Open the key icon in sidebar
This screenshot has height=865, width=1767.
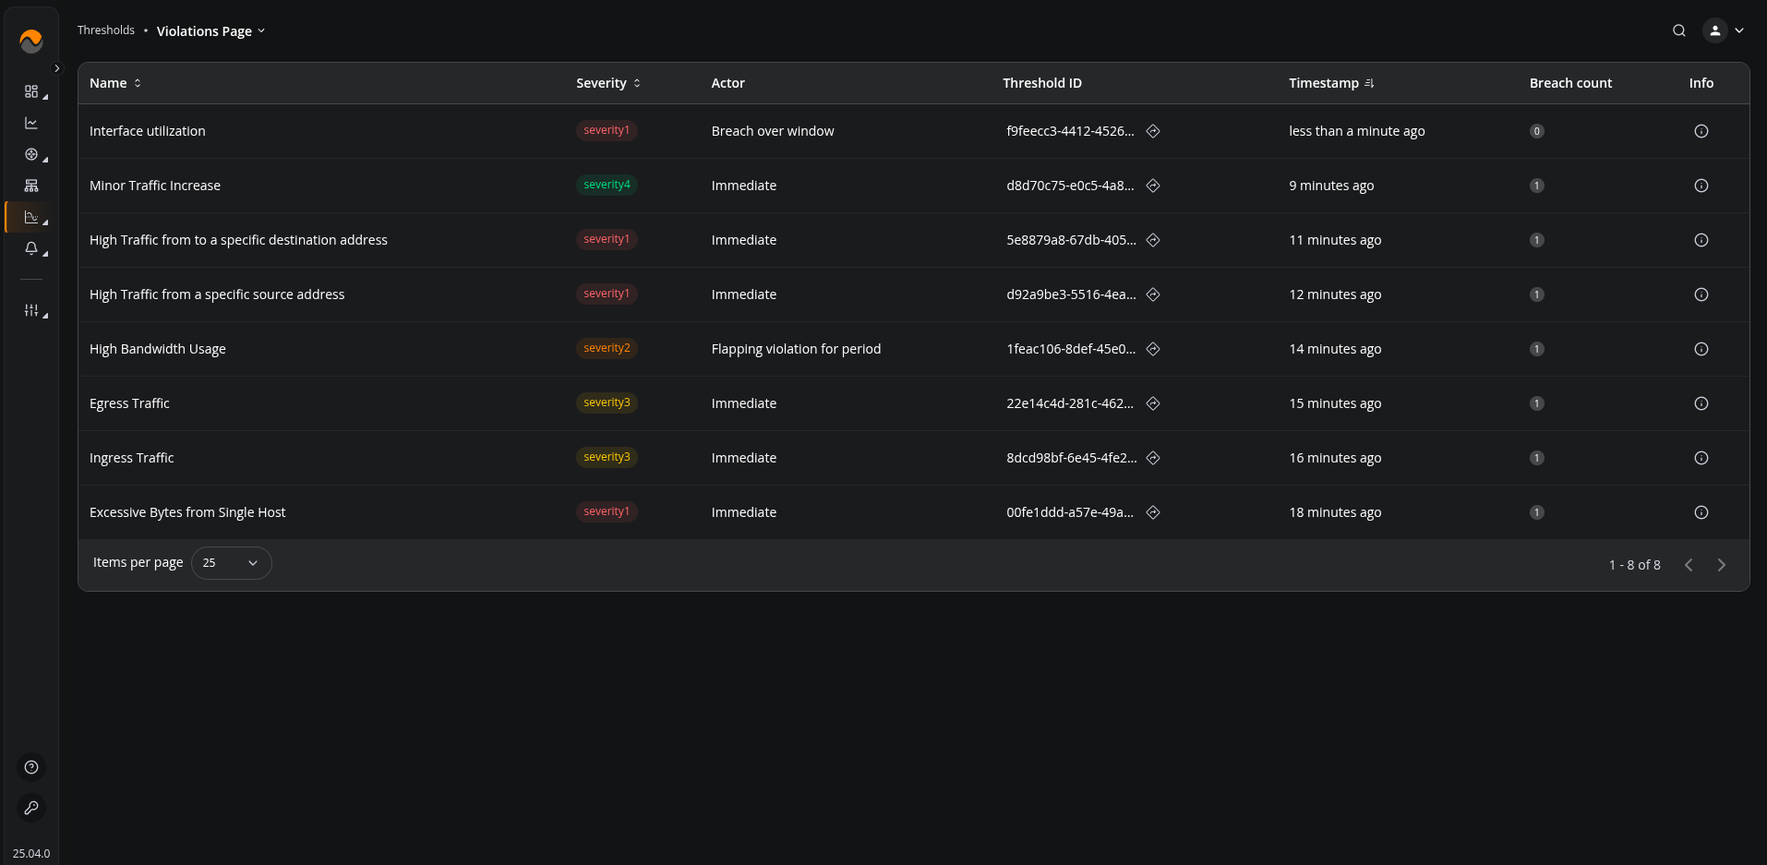tap(31, 808)
